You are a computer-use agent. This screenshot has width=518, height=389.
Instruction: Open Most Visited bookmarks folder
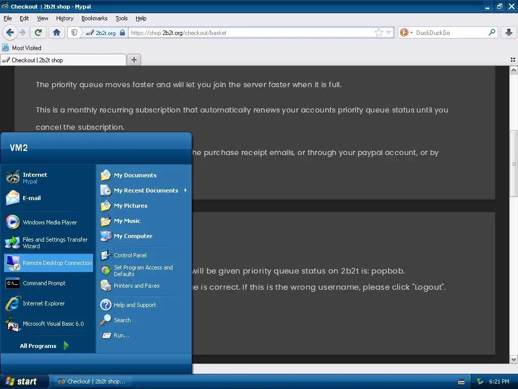22,48
